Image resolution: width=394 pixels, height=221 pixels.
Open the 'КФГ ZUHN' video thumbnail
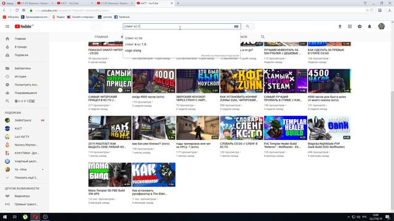(242, 81)
